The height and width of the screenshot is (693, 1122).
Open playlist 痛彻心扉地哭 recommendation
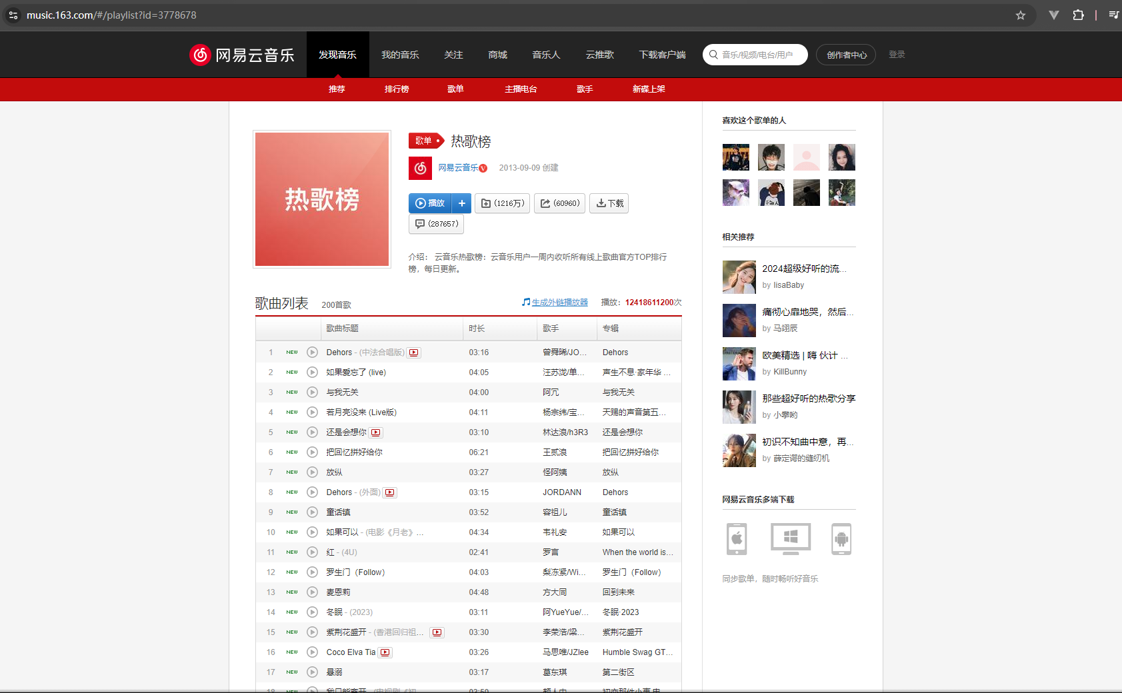point(807,312)
